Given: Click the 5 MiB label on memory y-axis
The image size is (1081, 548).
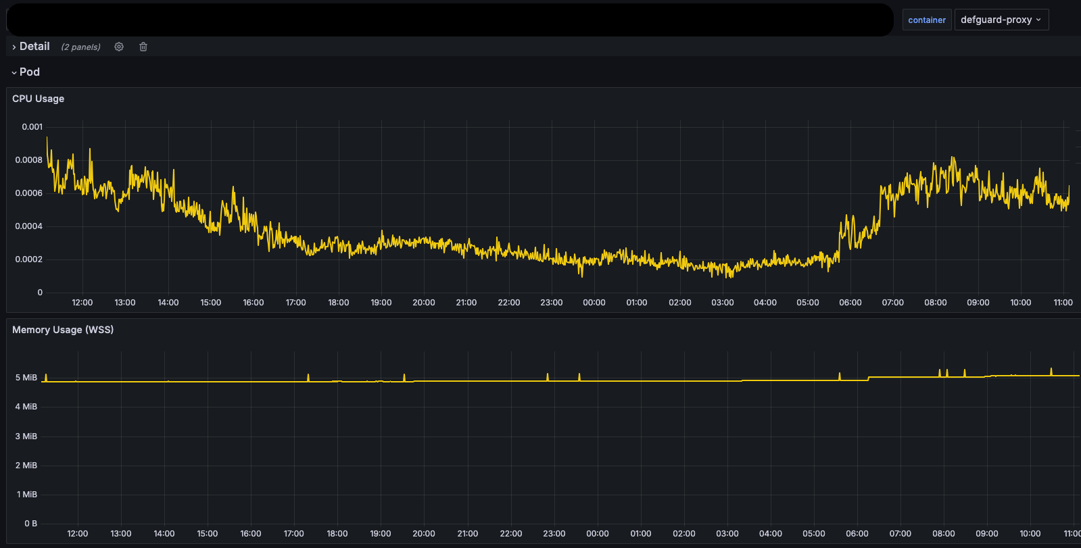Looking at the screenshot, I should pyautogui.click(x=26, y=378).
